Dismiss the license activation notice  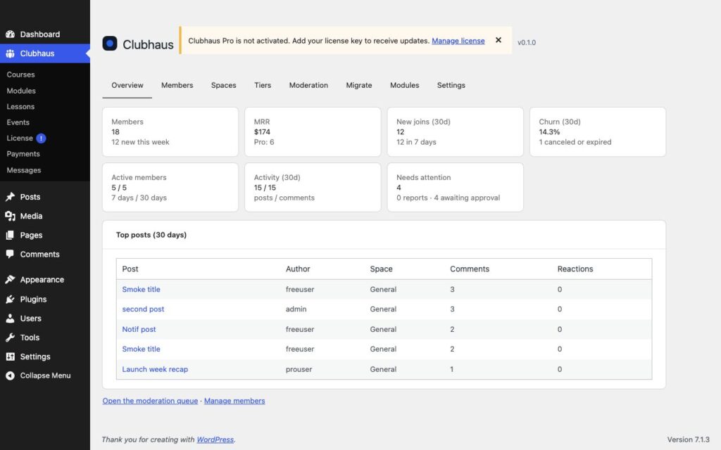pos(499,40)
